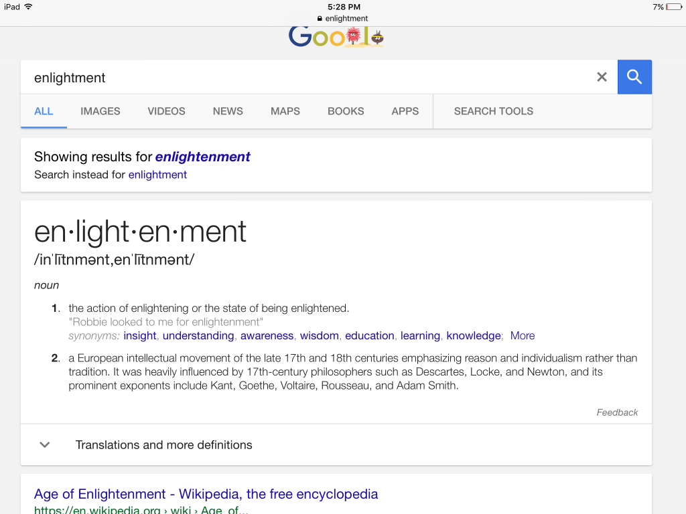
Task: Click the synonym wisdom
Action: pyautogui.click(x=320, y=336)
